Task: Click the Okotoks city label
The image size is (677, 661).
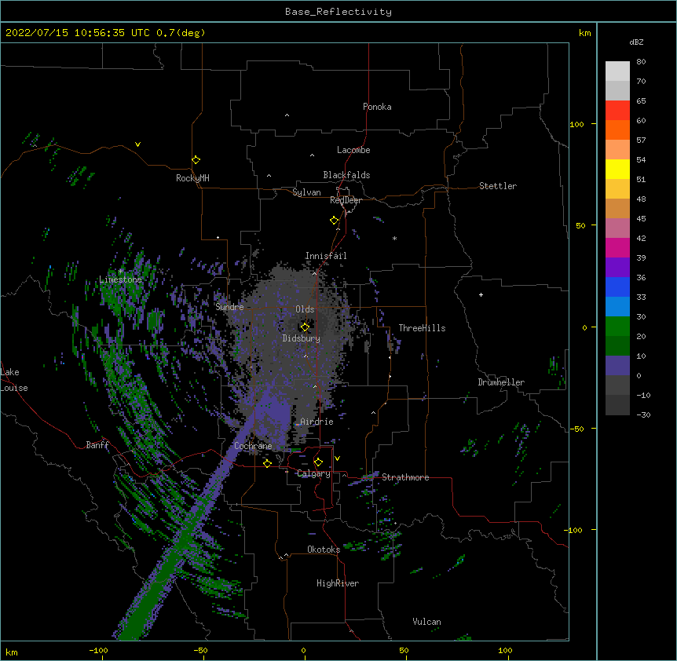Action: (324, 550)
